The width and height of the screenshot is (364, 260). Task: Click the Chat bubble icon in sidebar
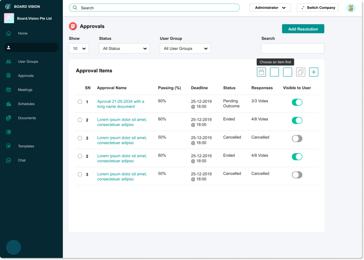pos(9,160)
